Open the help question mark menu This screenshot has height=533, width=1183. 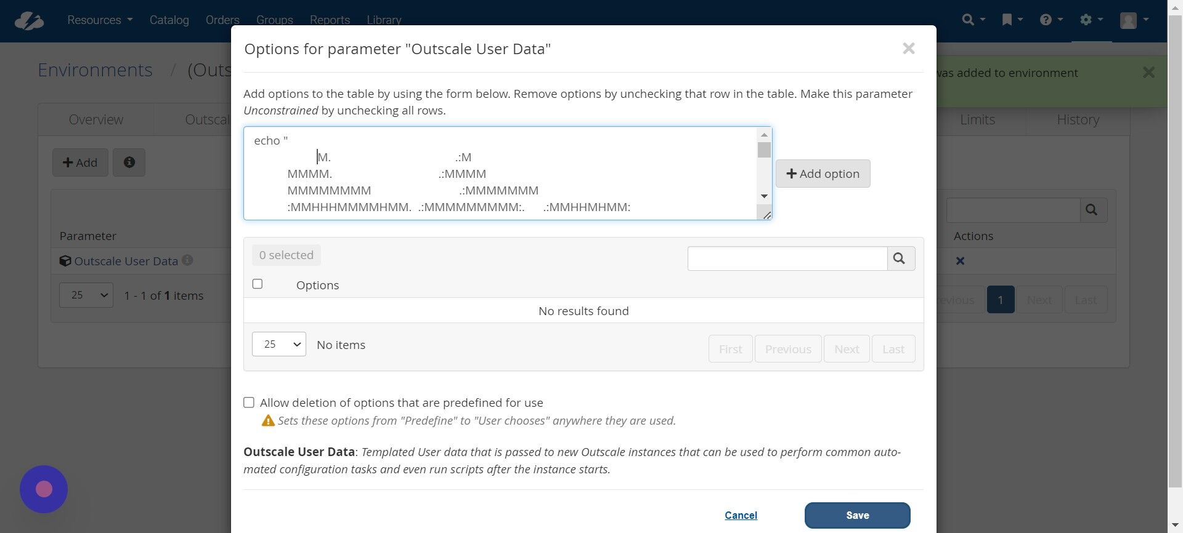coord(1051,20)
